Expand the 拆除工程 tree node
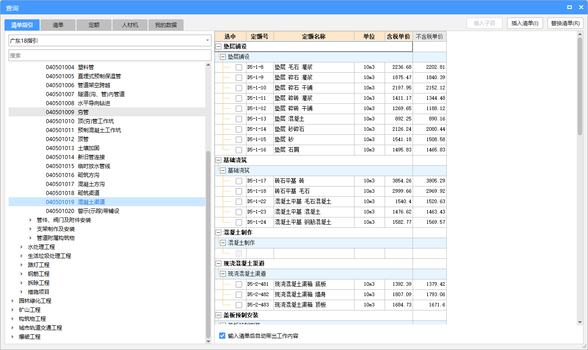588x350 pixels. 22,283
